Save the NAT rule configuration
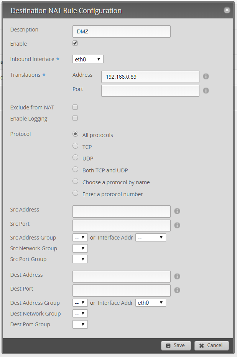The height and width of the screenshot is (357, 237). click(x=176, y=345)
